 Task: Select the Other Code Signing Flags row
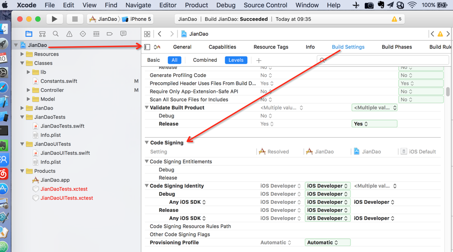coord(293,235)
